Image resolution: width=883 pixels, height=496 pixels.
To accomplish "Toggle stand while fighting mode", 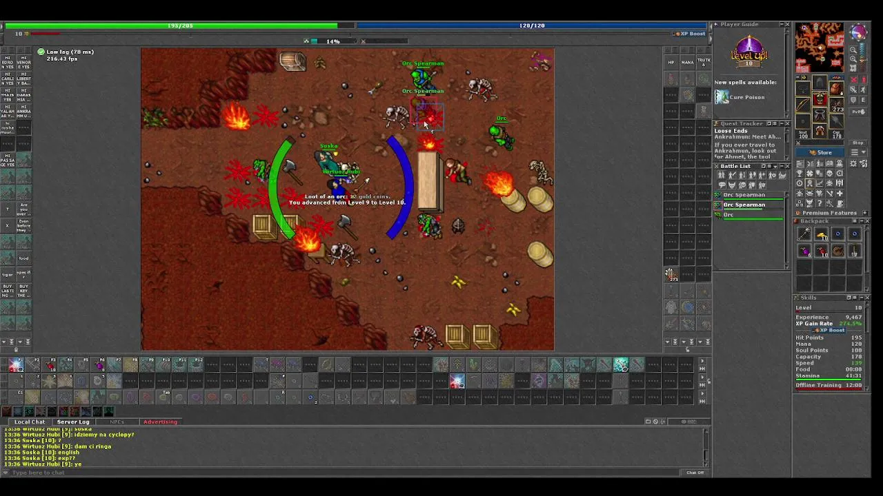I will [x=863, y=79].
